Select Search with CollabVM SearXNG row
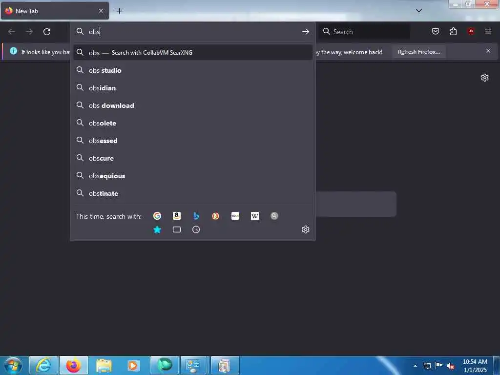Viewport: 500px width, 375px height. (192, 53)
